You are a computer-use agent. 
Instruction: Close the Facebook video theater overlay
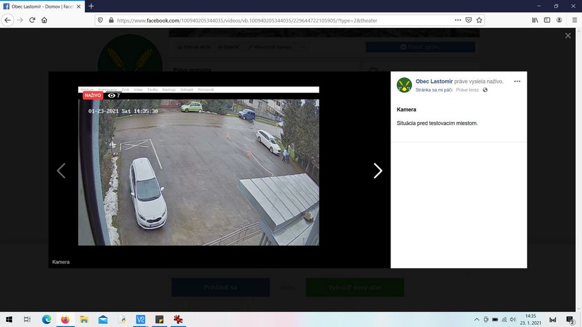click(x=568, y=36)
